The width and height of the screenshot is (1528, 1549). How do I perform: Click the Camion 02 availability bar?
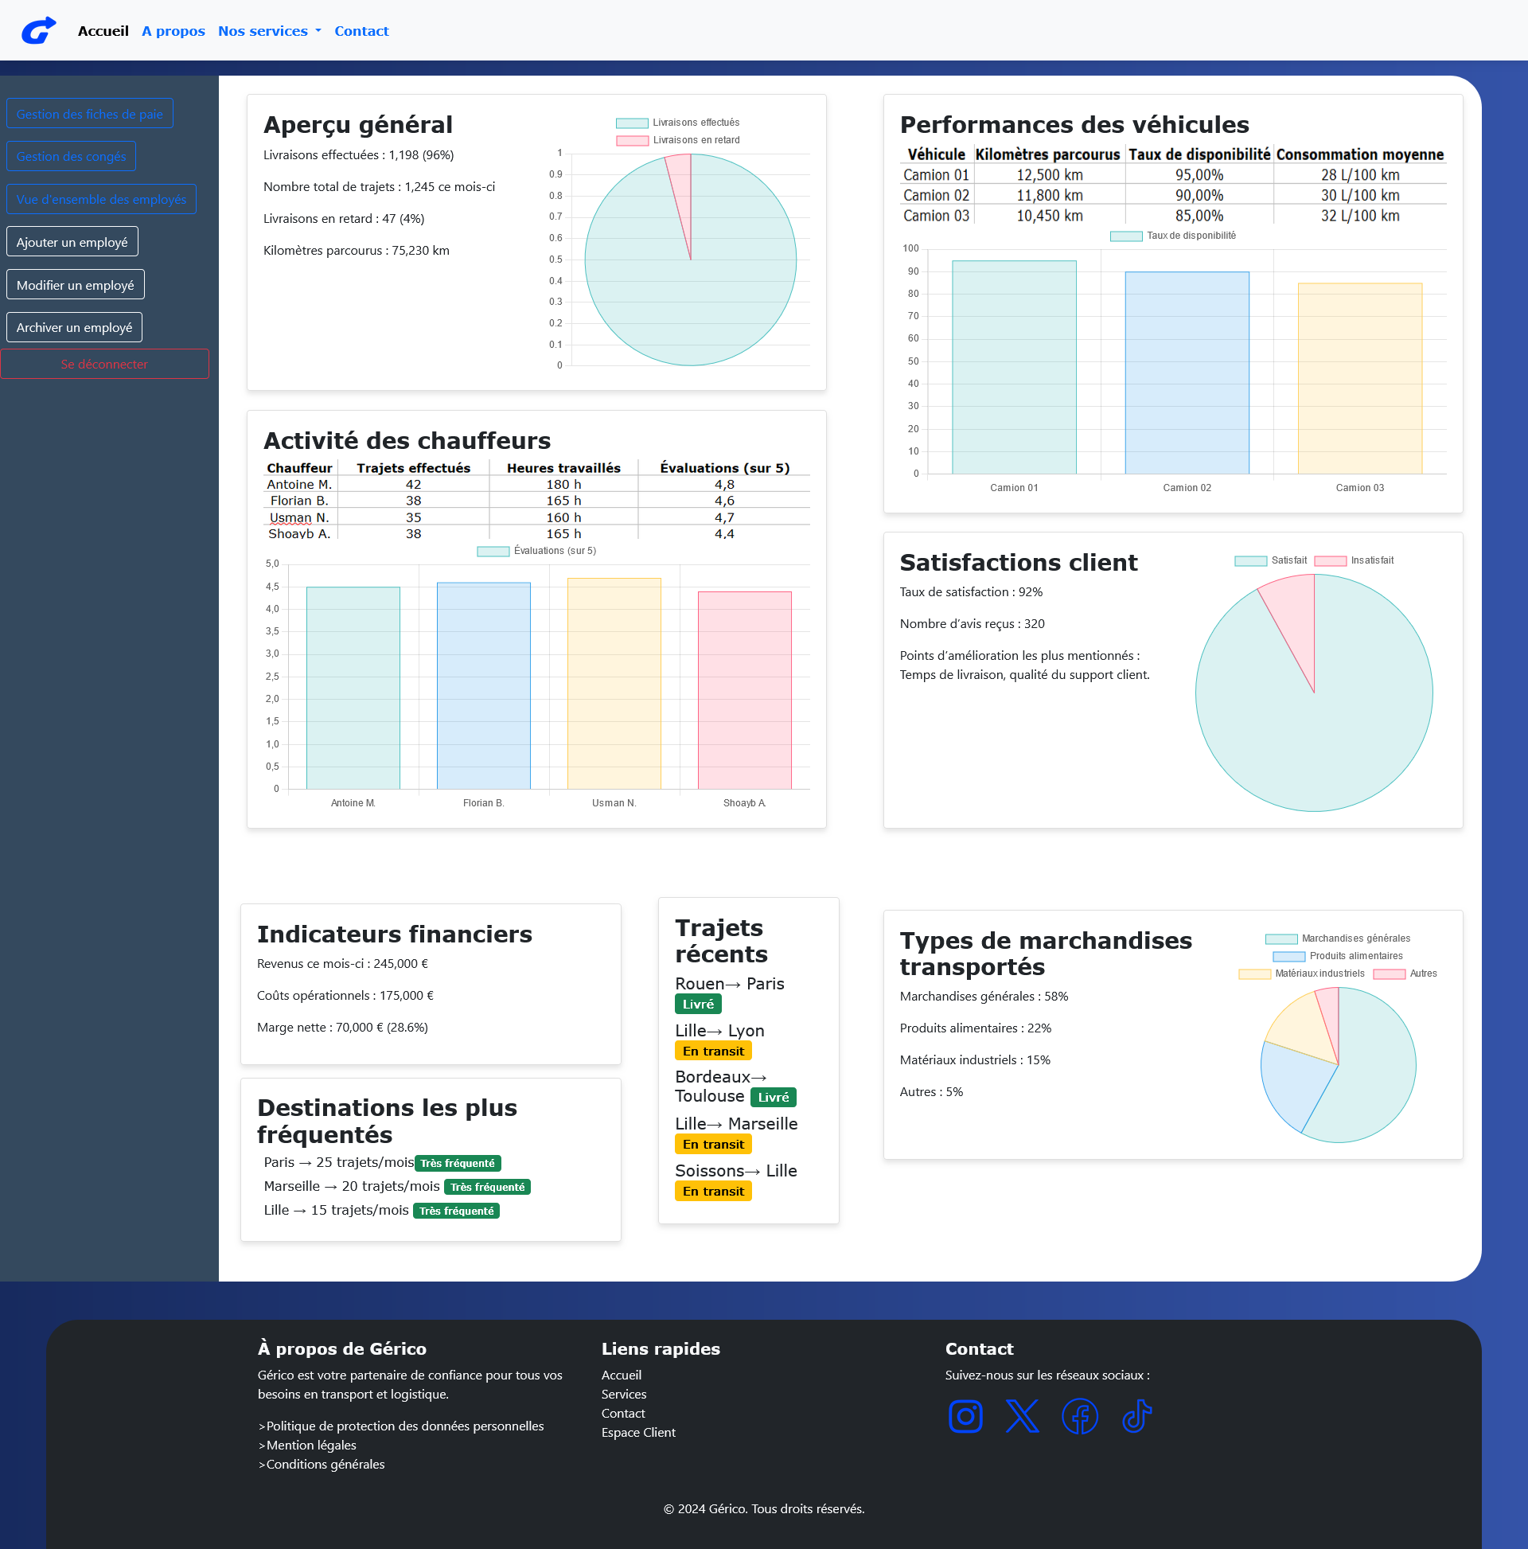point(1187,373)
